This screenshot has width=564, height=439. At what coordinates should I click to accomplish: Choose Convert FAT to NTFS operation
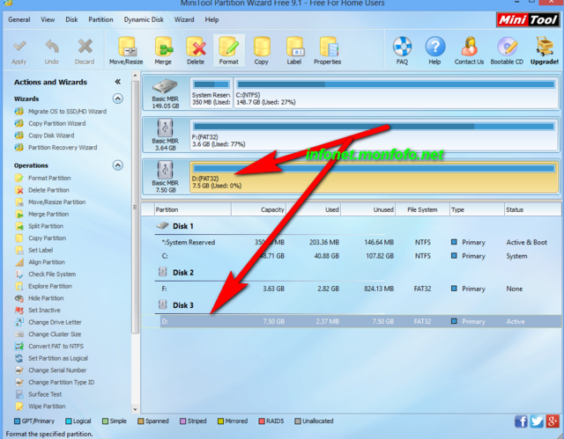click(x=56, y=347)
